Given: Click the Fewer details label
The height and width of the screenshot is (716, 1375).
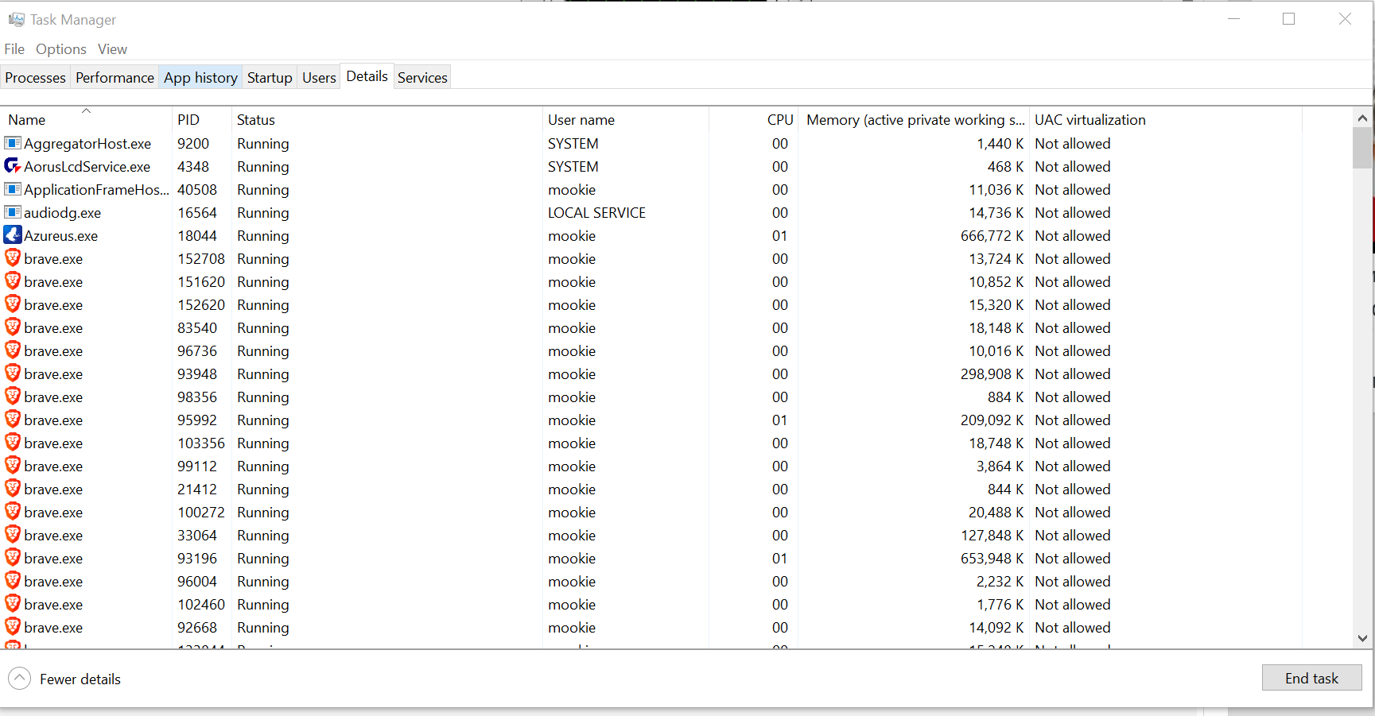Looking at the screenshot, I should coord(80,679).
